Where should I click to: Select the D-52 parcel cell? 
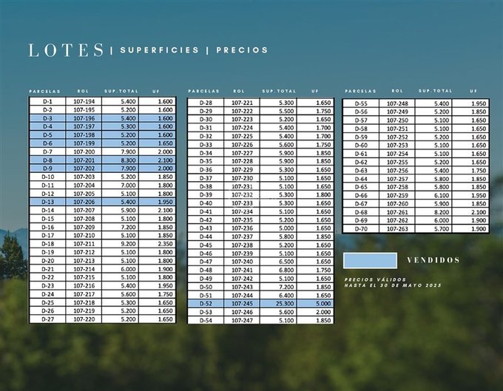[x=206, y=304]
